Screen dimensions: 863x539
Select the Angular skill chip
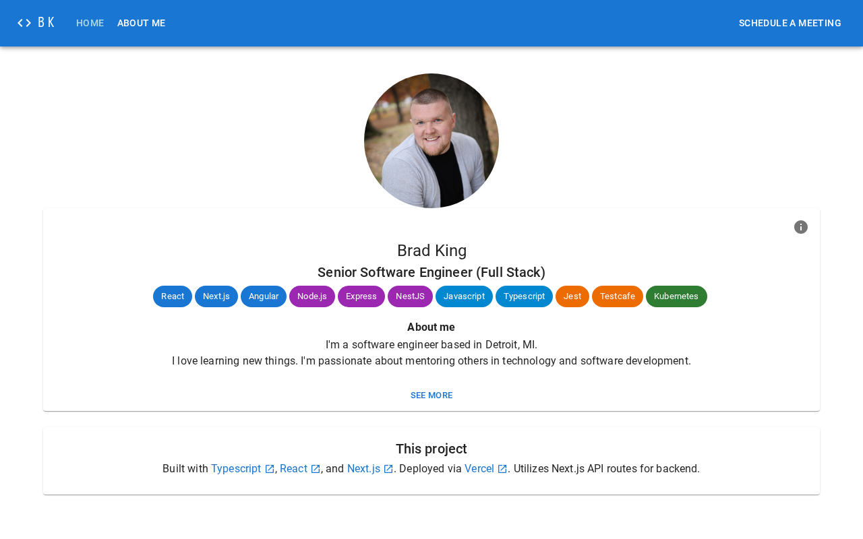pyautogui.click(x=264, y=296)
